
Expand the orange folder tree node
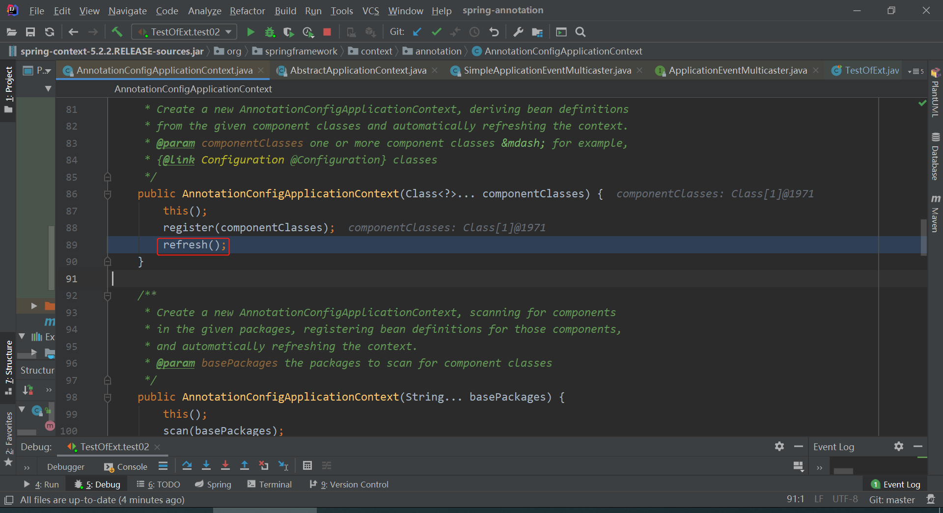click(34, 306)
